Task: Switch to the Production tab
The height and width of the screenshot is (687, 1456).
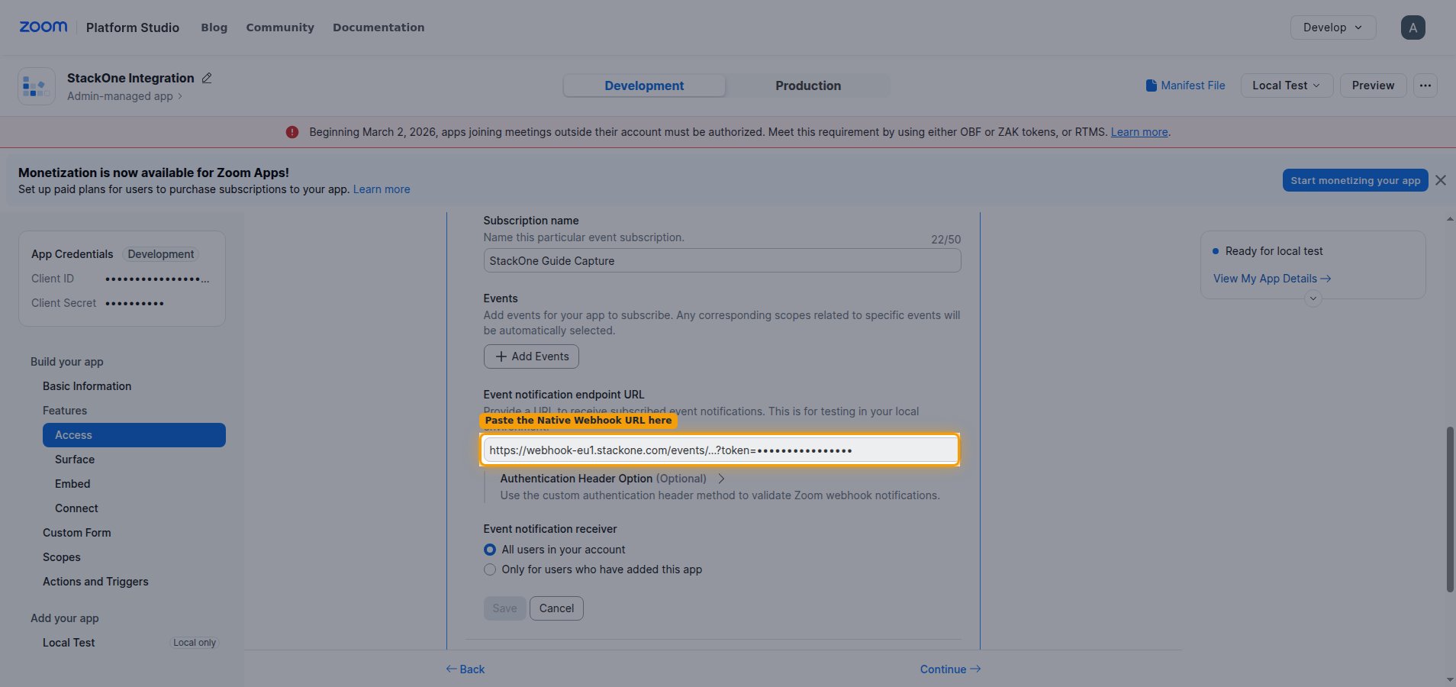Action: [x=808, y=85]
